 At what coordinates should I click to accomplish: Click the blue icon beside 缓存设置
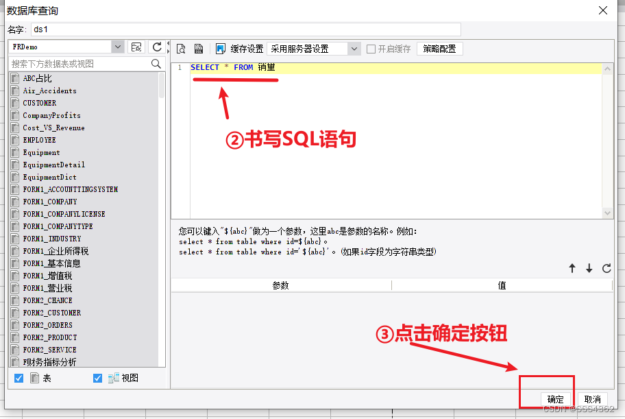pyautogui.click(x=221, y=49)
